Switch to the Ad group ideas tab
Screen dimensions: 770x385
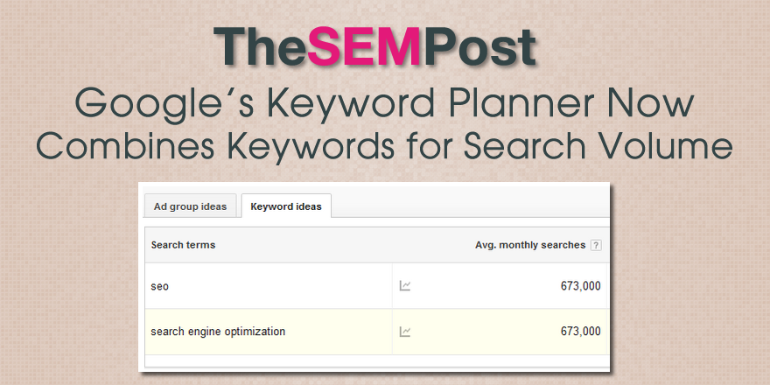coord(190,206)
